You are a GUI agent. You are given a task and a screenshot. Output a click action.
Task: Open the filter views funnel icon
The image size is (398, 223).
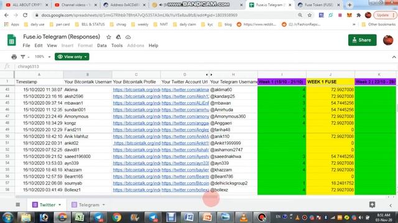[x=23, y=57]
